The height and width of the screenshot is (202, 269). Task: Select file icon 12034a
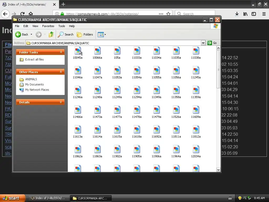tap(196, 149)
